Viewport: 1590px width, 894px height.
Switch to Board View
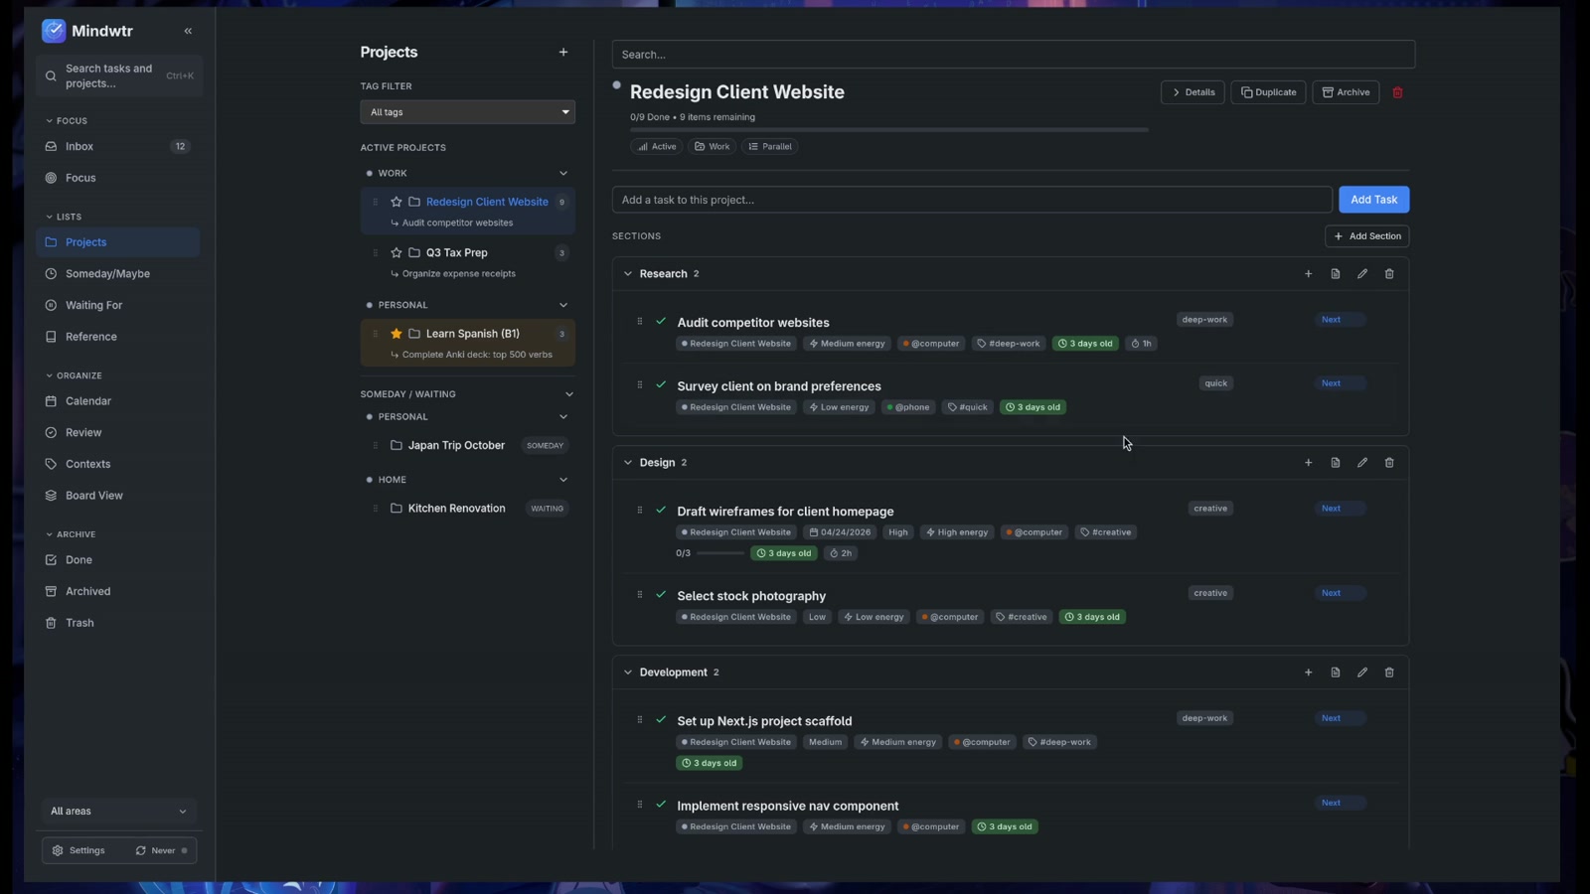(x=118, y=496)
